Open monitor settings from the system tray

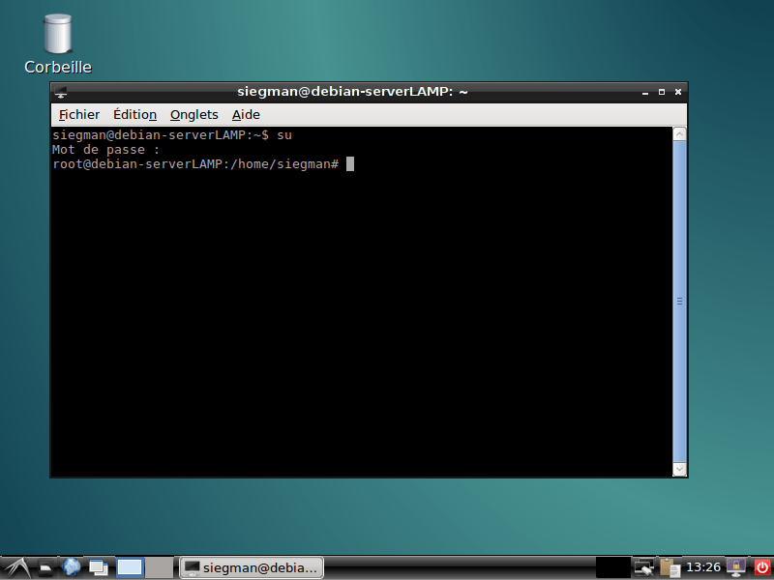click(x=643, y=566)
